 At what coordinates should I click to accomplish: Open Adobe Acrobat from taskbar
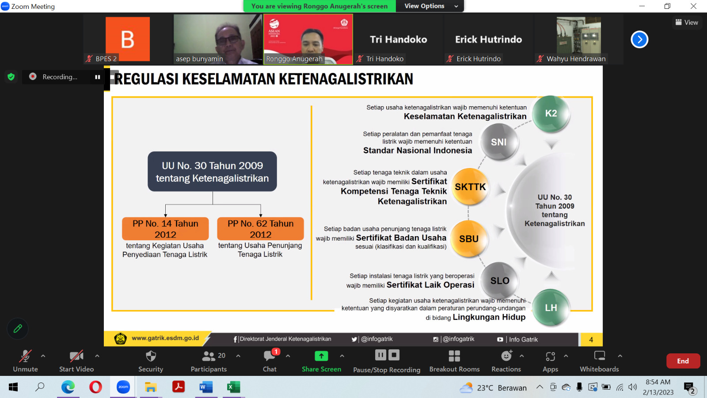pos(179,387)
